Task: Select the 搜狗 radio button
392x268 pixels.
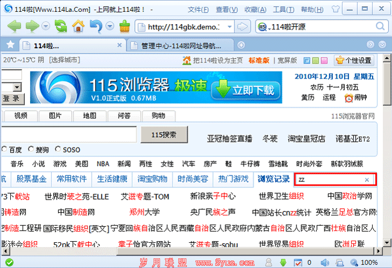Action: click(x=31, y=149)
